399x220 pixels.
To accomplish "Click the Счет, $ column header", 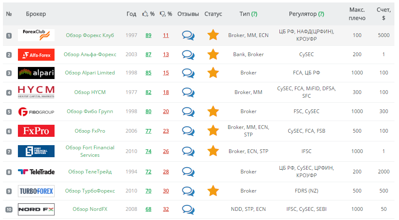I will (x=384, y=14).
